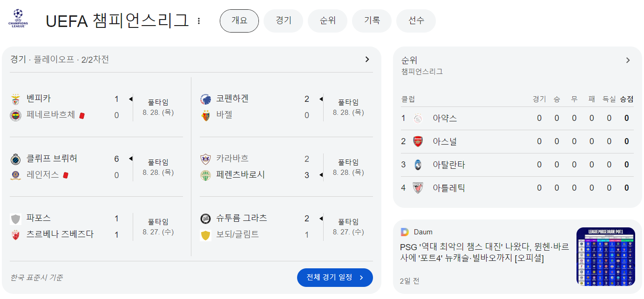Click the 아약스 club icon in standings
Screen dimensions: 644x299
pos(416,118)
